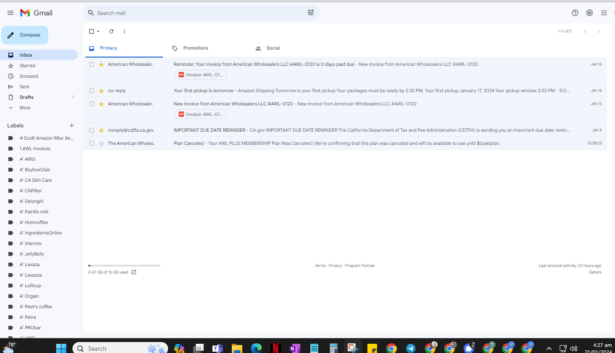Open OneNote from the taskbar
Image resolution: width=615 pixels, height=353 pixels.
pyautogui.click(x=295, y=348)
